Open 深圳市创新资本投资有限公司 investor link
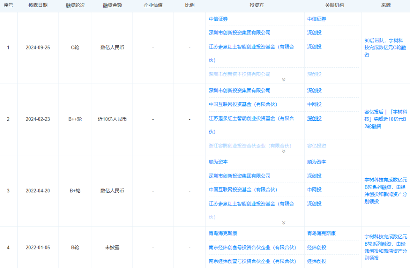The image size is (410, 268). click(240, 74)
